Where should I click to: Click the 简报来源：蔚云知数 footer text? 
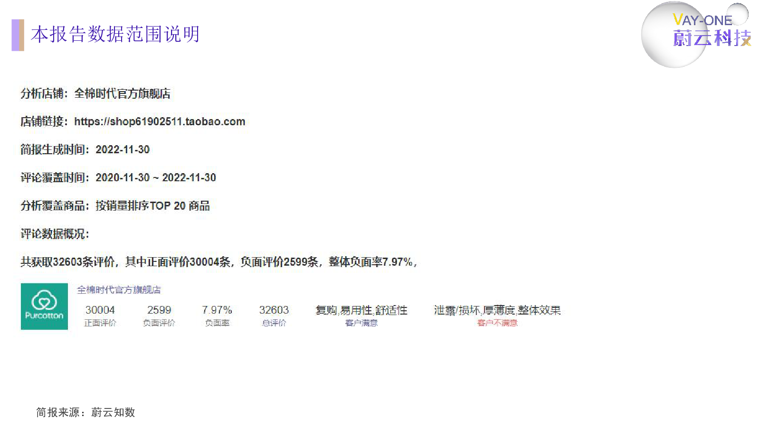(85, 412)
